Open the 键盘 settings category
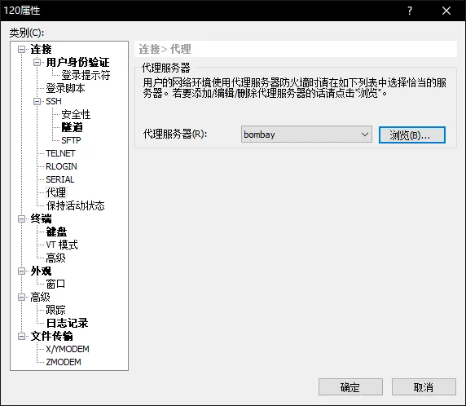 (x=56, y=232)
